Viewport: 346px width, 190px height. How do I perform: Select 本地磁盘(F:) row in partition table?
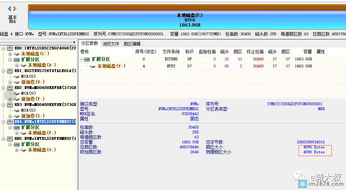click(111, 66)
